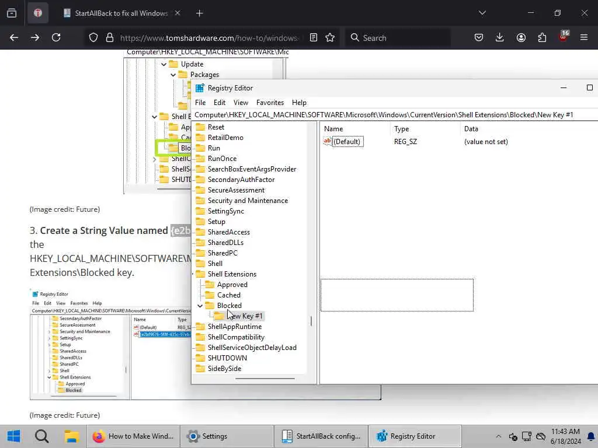Viewport: 598px width, 448px height.
Task: Switch to Firefox How to Make Wind... taskbar button
Action: [133, 436]
